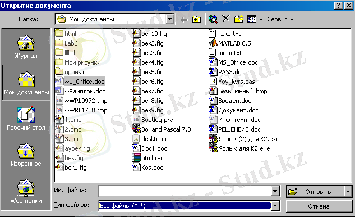Open the Views dropdown arrow menu
The height and width of the screenshot is (217, 355).
[x=261, y=20]
